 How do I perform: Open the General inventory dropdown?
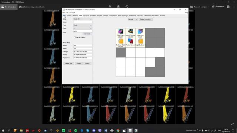click(x=133, y=19)
